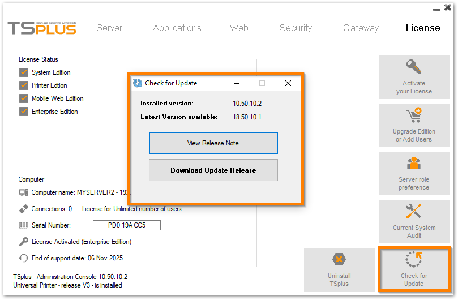The image size is (458, 300).
Task: Open Server role preference tile
Action: click(414, 174)
